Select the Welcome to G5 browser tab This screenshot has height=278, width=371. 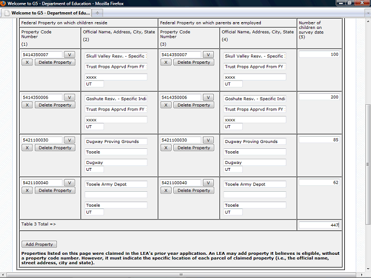[47, 13]
